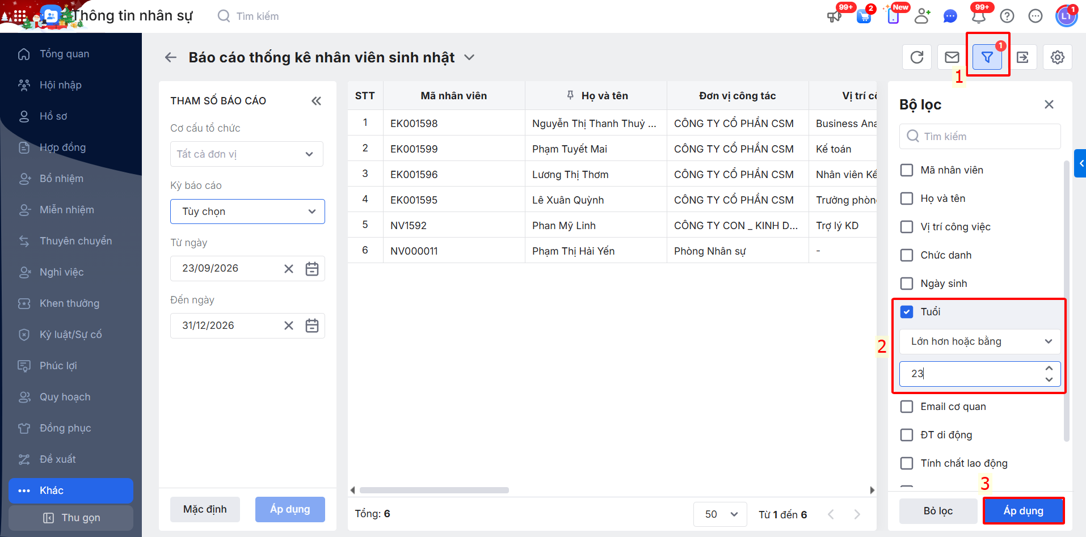Click the horizontal table scrollbar
The image size is (1086, 537).
tap(434, 490)
